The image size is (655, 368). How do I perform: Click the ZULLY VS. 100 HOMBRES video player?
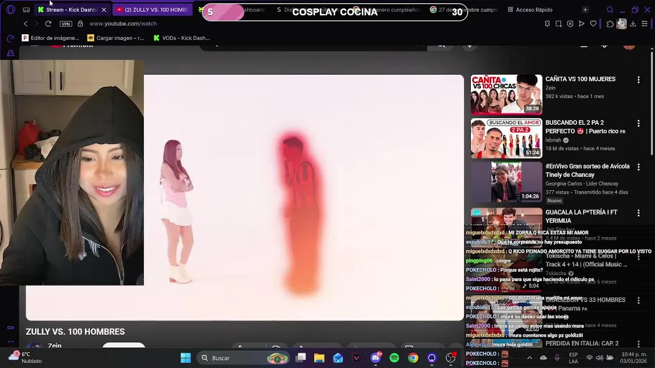[x=303, y=197]
